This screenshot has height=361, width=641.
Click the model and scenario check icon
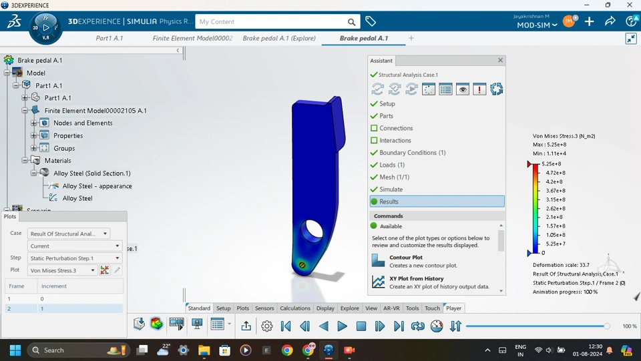click(x=395, y=89)
